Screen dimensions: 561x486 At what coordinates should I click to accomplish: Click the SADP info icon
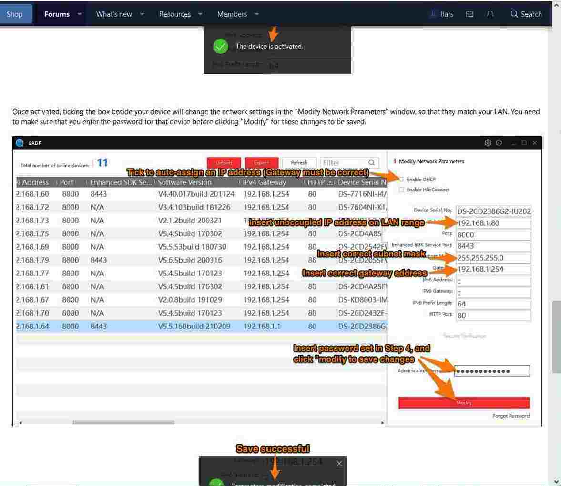[499, 143]
